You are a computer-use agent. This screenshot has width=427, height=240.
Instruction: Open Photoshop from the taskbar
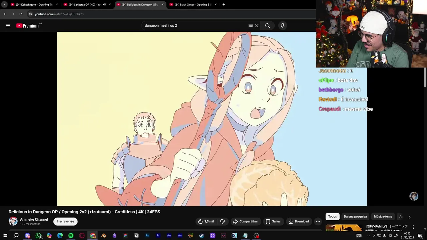147,236
